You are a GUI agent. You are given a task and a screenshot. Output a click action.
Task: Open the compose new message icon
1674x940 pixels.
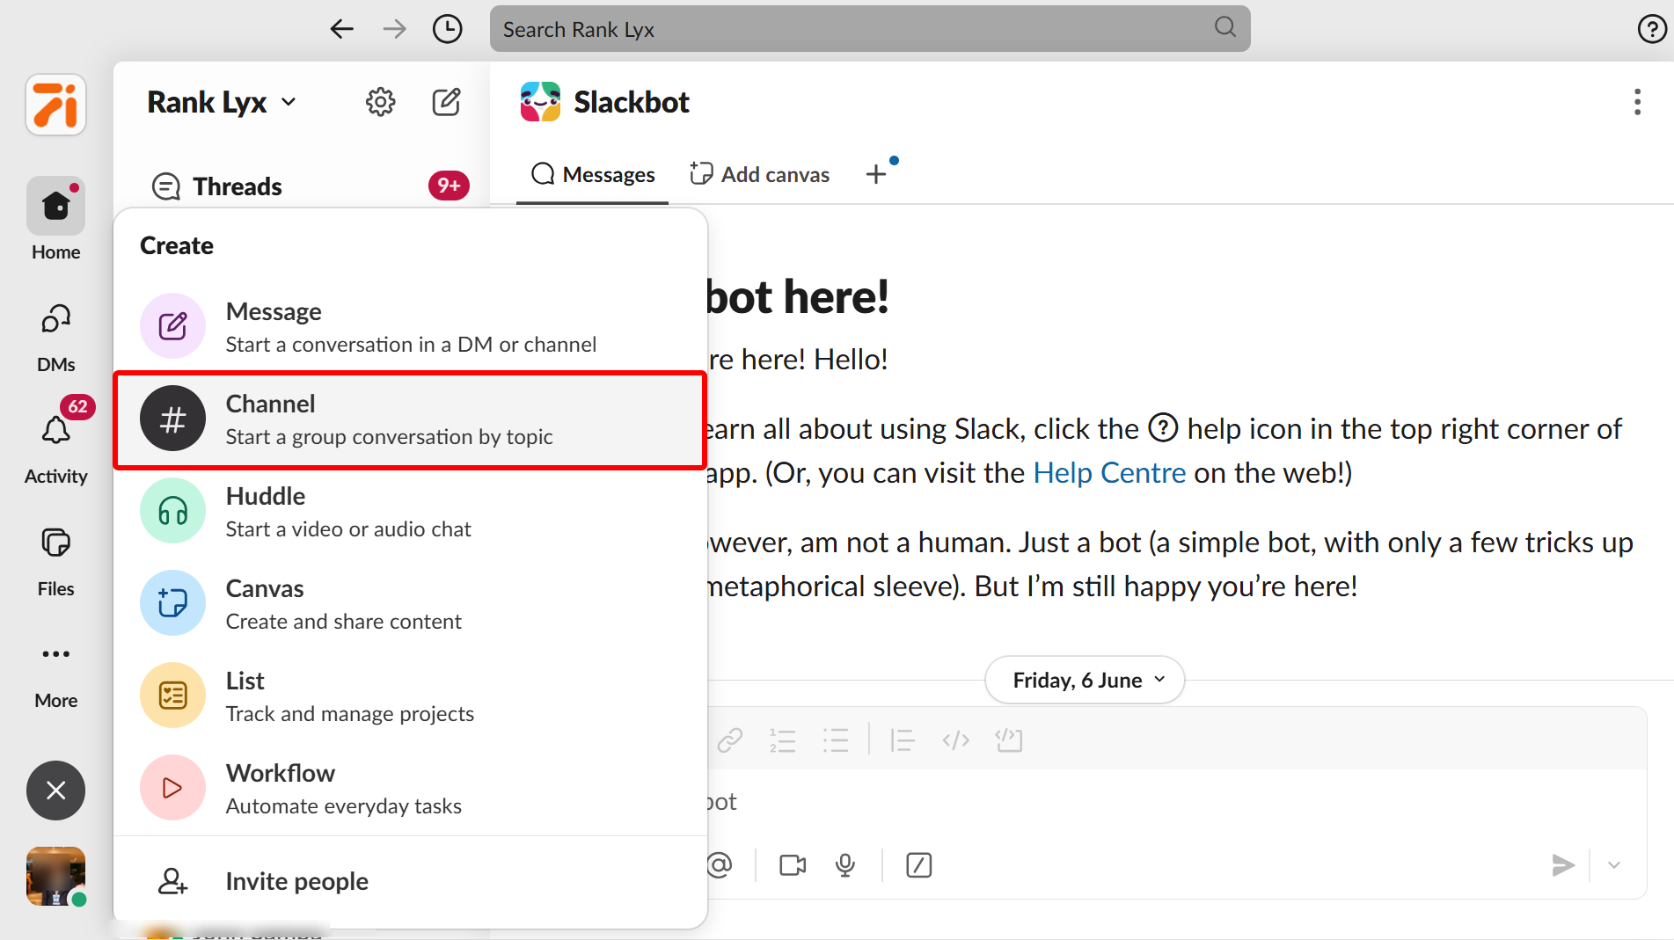tap(447, 102)
